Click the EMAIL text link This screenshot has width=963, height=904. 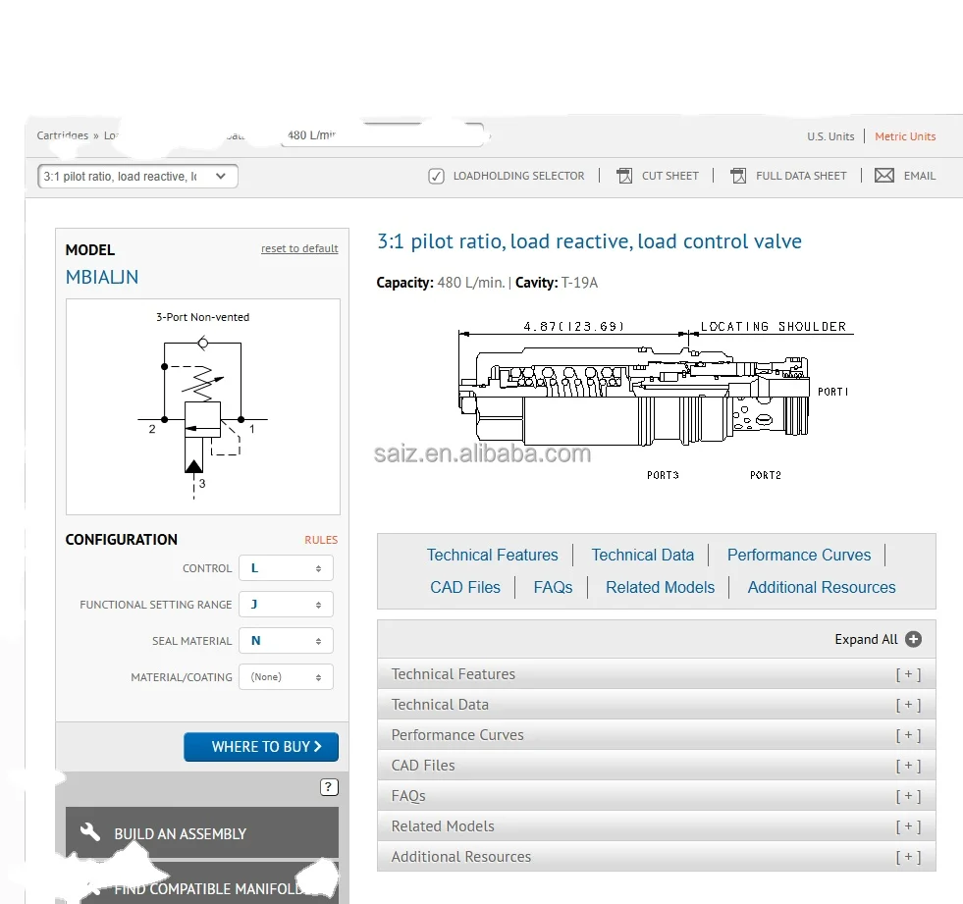[x=920, y=176]
